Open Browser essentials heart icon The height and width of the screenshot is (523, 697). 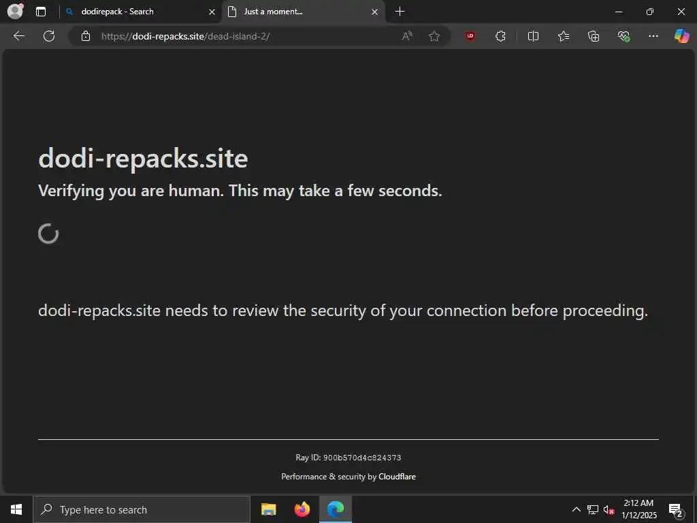[623, 36]
